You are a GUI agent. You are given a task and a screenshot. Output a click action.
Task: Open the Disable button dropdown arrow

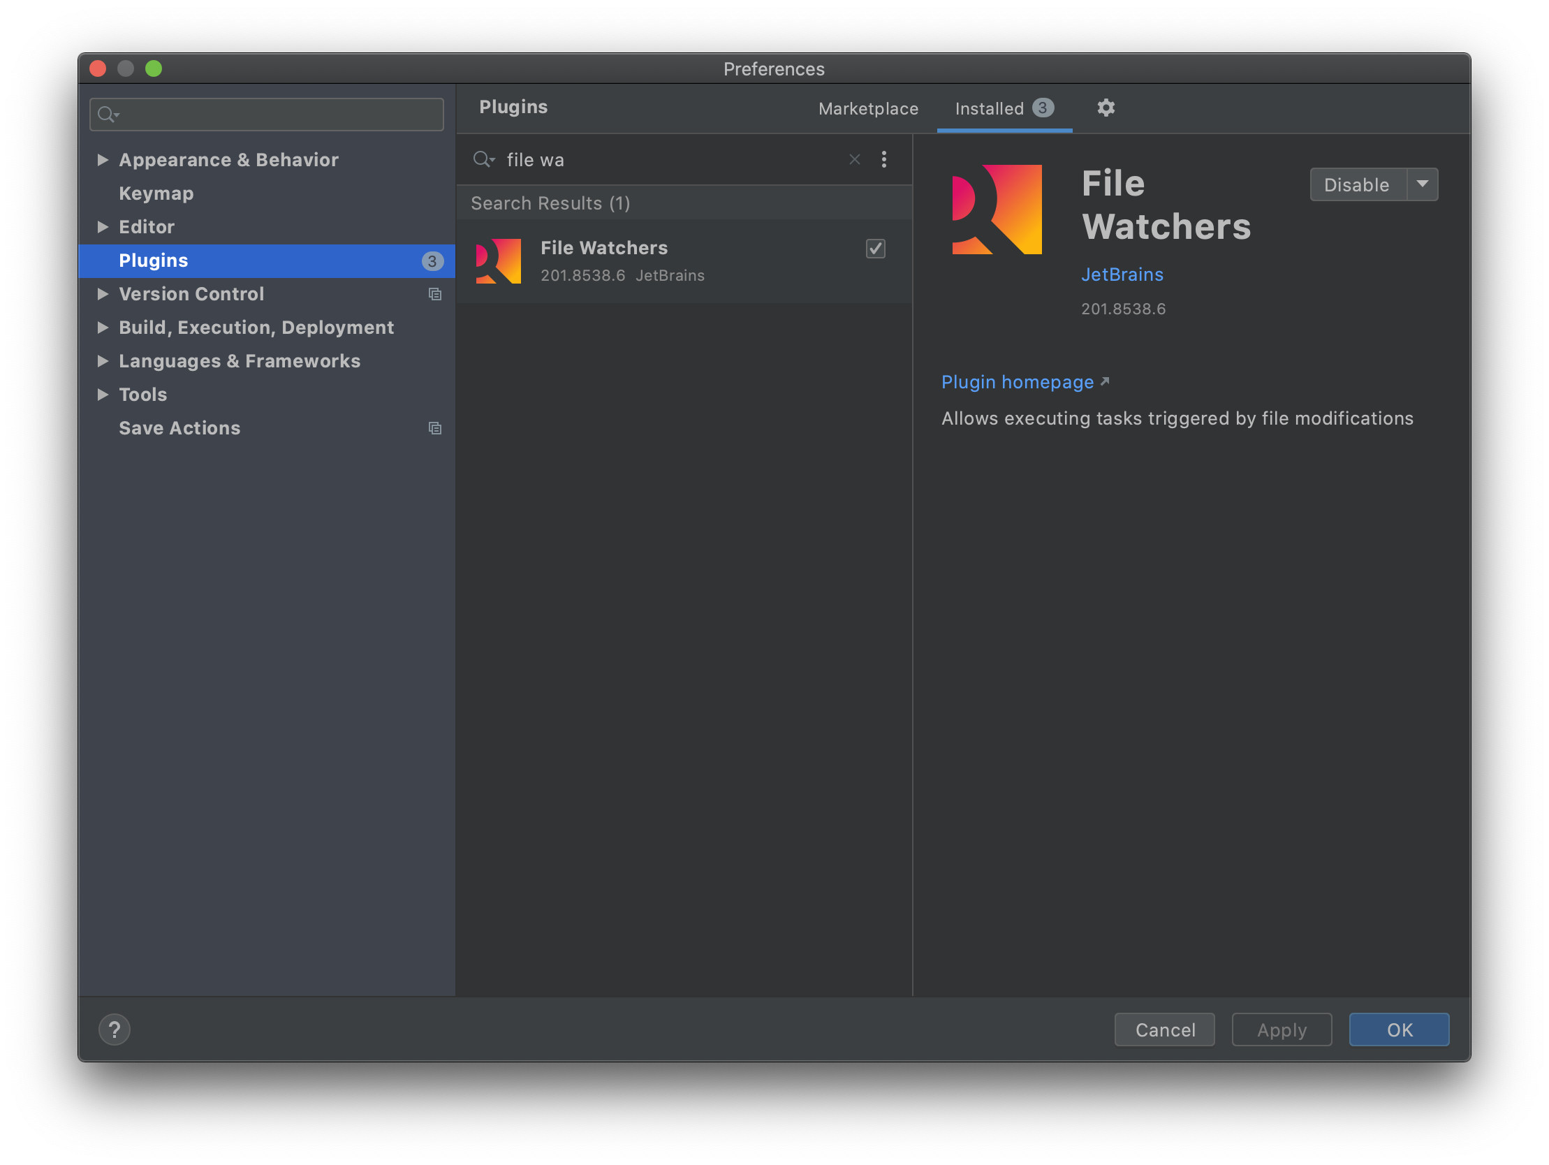[1423, 184]
